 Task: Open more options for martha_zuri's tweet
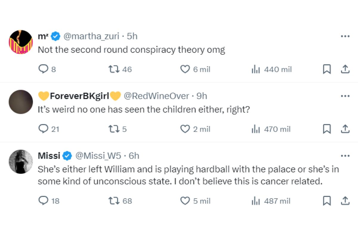click(x=345, y=36)
